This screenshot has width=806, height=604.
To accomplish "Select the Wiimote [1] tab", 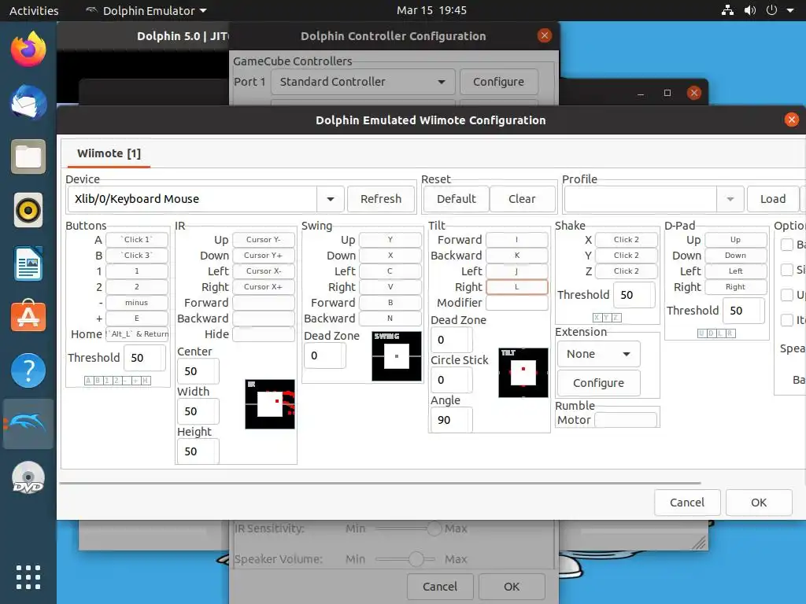I will pyautogui.click(x=109, y=153).
